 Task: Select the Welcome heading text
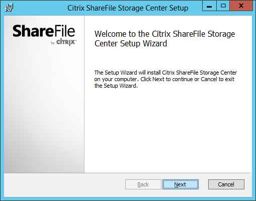tap(164, 39)
